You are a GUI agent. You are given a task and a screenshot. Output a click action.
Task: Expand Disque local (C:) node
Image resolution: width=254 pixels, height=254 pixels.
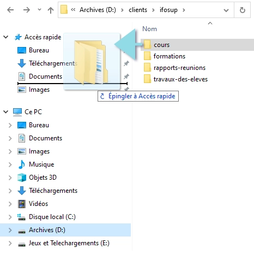(x=10, y=217)
